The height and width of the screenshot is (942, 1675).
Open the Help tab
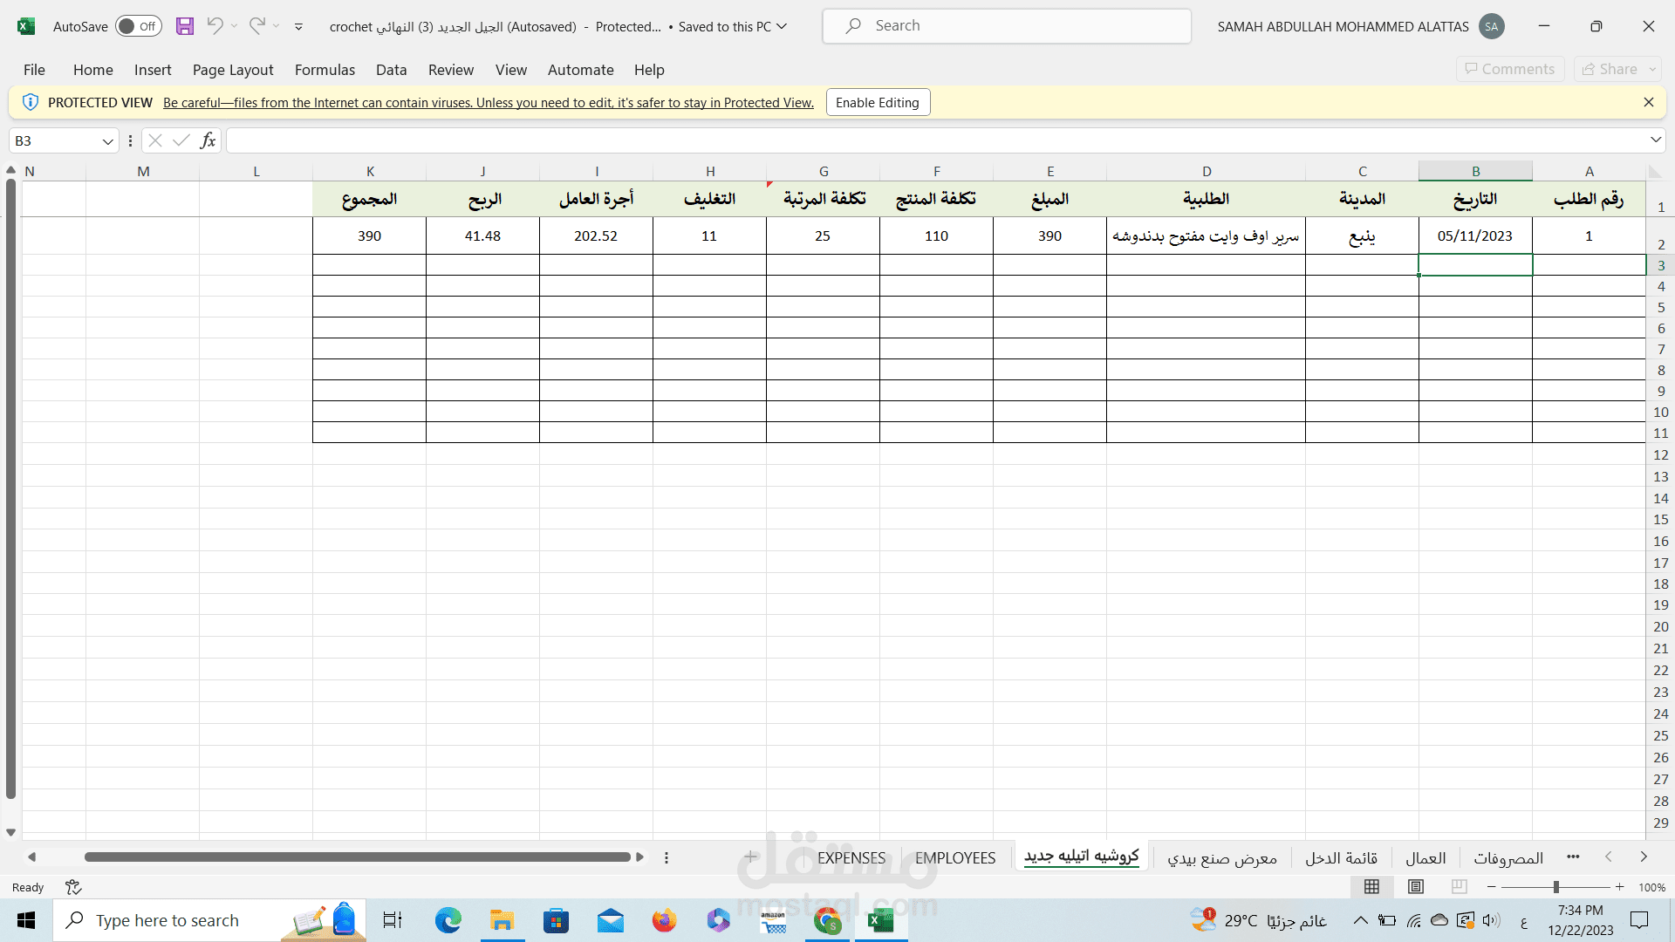tap(649, 70)
